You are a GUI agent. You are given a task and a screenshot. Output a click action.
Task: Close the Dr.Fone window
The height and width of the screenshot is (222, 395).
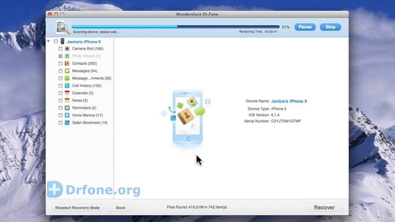coord(50,14)
